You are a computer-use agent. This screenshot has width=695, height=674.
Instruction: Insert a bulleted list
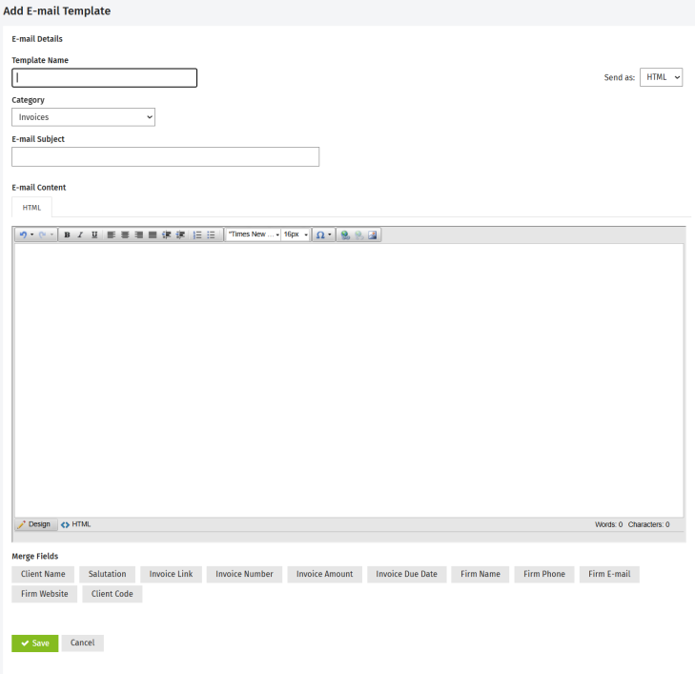(212, 235)
